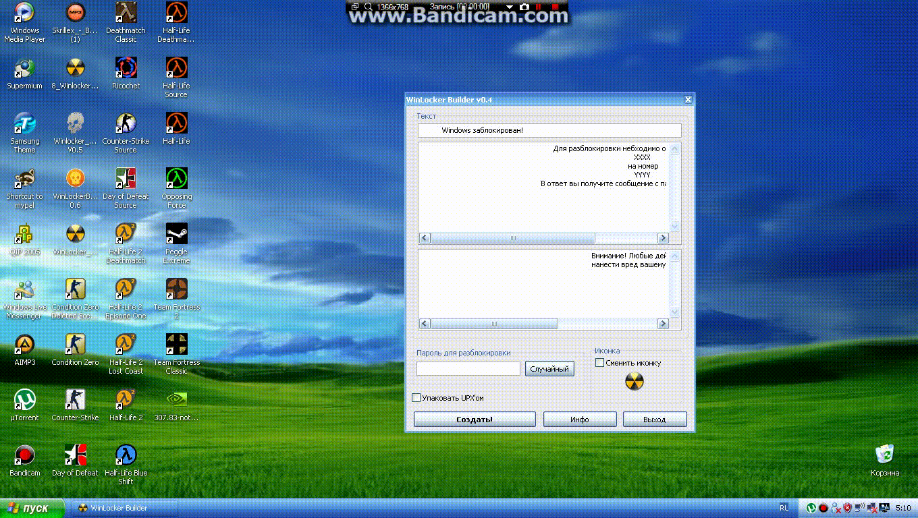918x518 pixels.
Task: Select the Корзина recycle bin icon
Action: pyautogui.click(x=885, y=461)
